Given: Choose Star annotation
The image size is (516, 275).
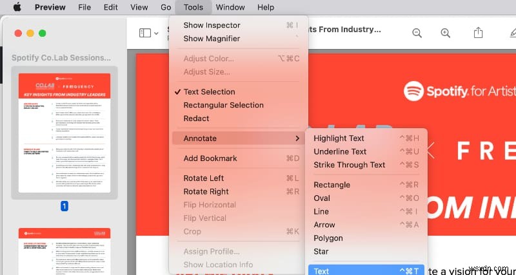Looking at the screenshot, I should pos(366,251).
